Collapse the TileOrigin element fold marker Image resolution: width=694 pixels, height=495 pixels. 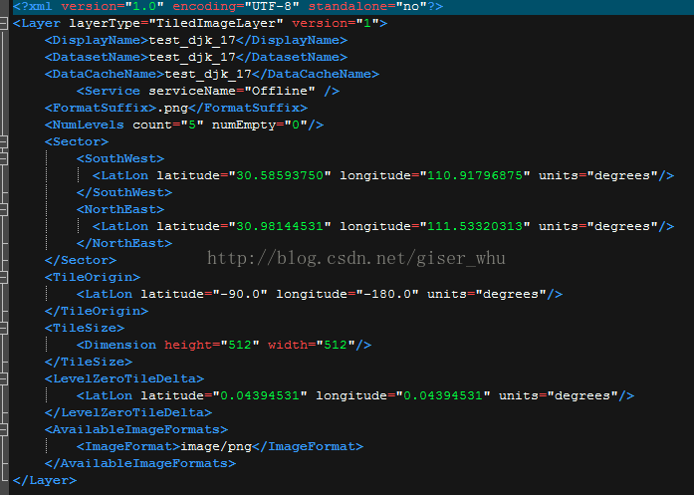[x=3, y=278]
